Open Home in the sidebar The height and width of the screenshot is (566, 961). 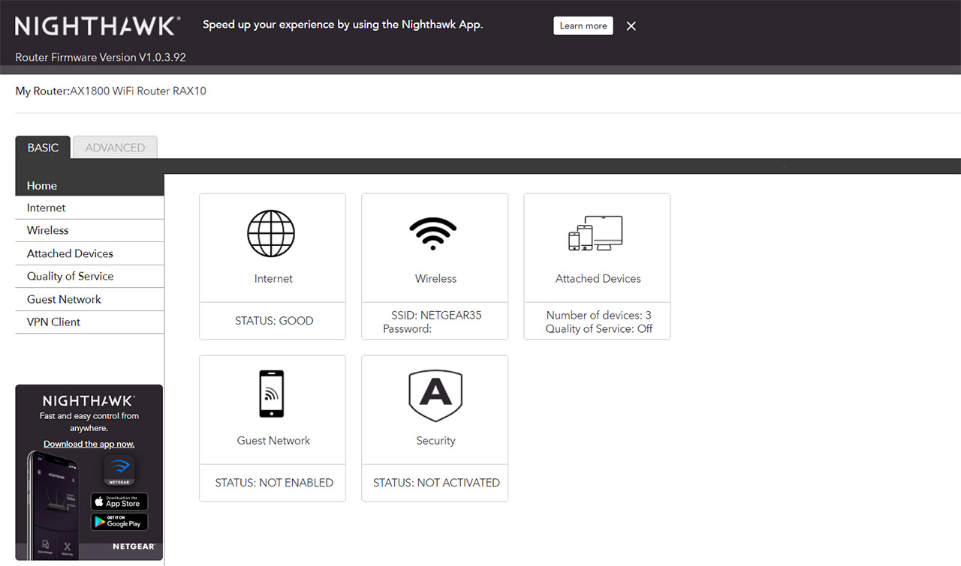(89, 185)
